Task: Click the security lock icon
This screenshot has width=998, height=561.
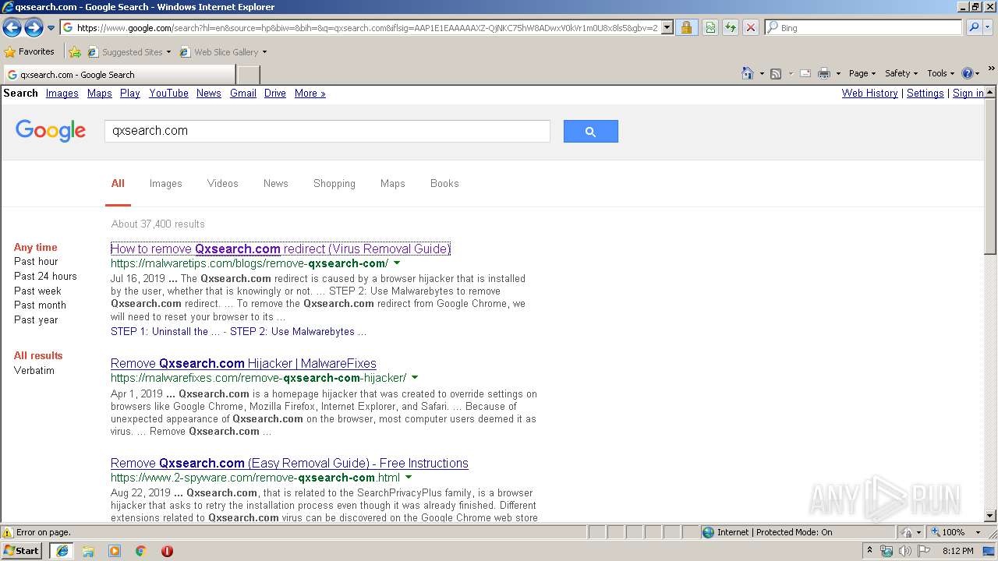Action: click(686, 28)
